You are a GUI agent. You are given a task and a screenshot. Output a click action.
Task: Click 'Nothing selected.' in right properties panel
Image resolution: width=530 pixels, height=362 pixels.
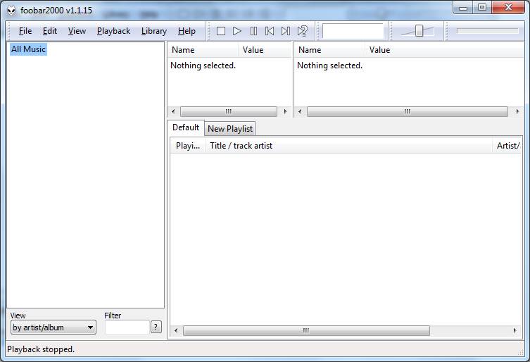(329, 65)
